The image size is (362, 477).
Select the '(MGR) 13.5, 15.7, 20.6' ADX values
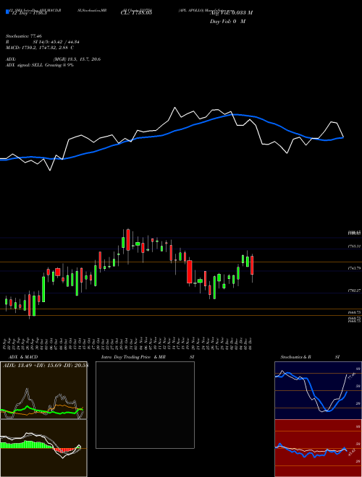[x=77, y=59]
